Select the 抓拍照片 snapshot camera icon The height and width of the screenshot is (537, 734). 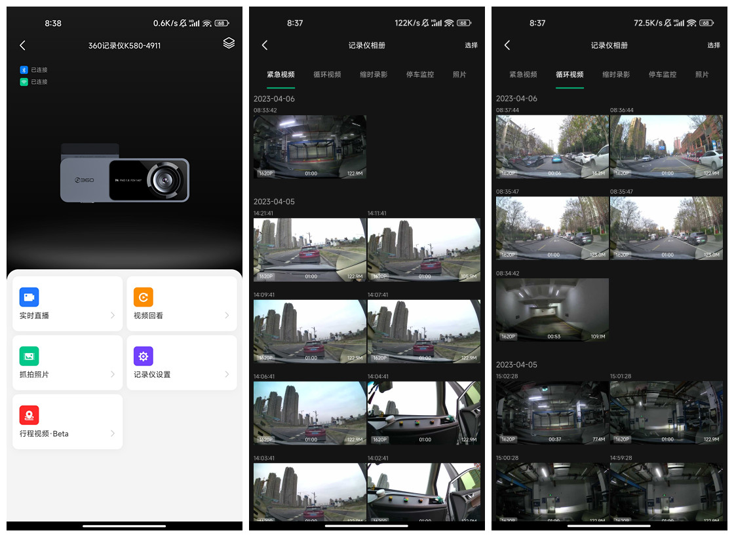pos(29,356)
